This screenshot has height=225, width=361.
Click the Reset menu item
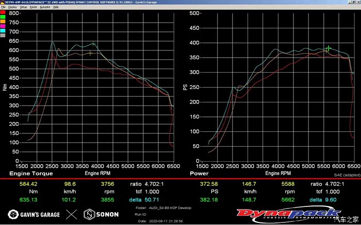(33, 7)
